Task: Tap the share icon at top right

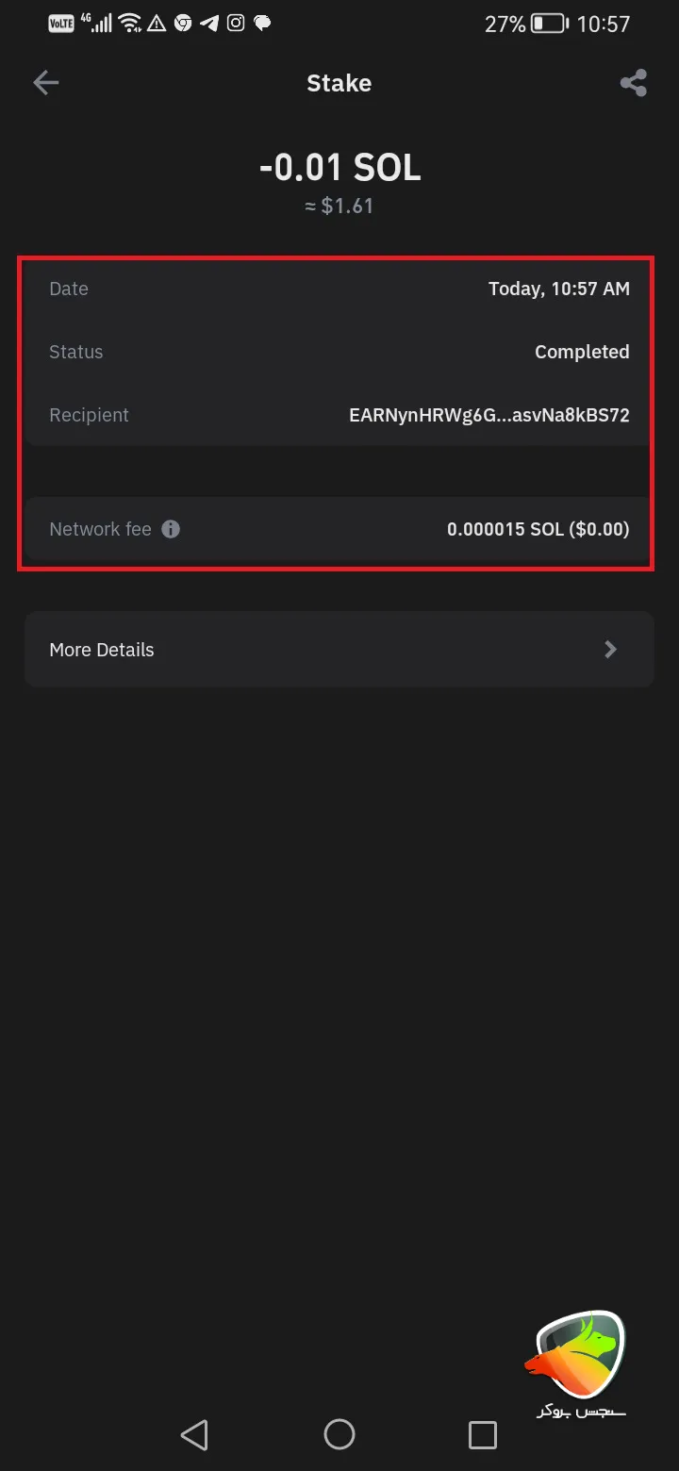Action: 633,83
